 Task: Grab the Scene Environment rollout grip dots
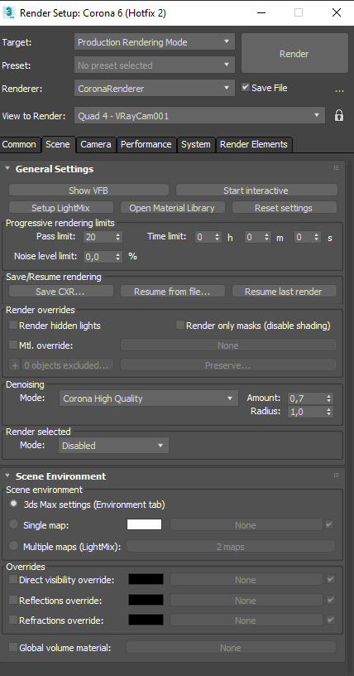[336, 476]
